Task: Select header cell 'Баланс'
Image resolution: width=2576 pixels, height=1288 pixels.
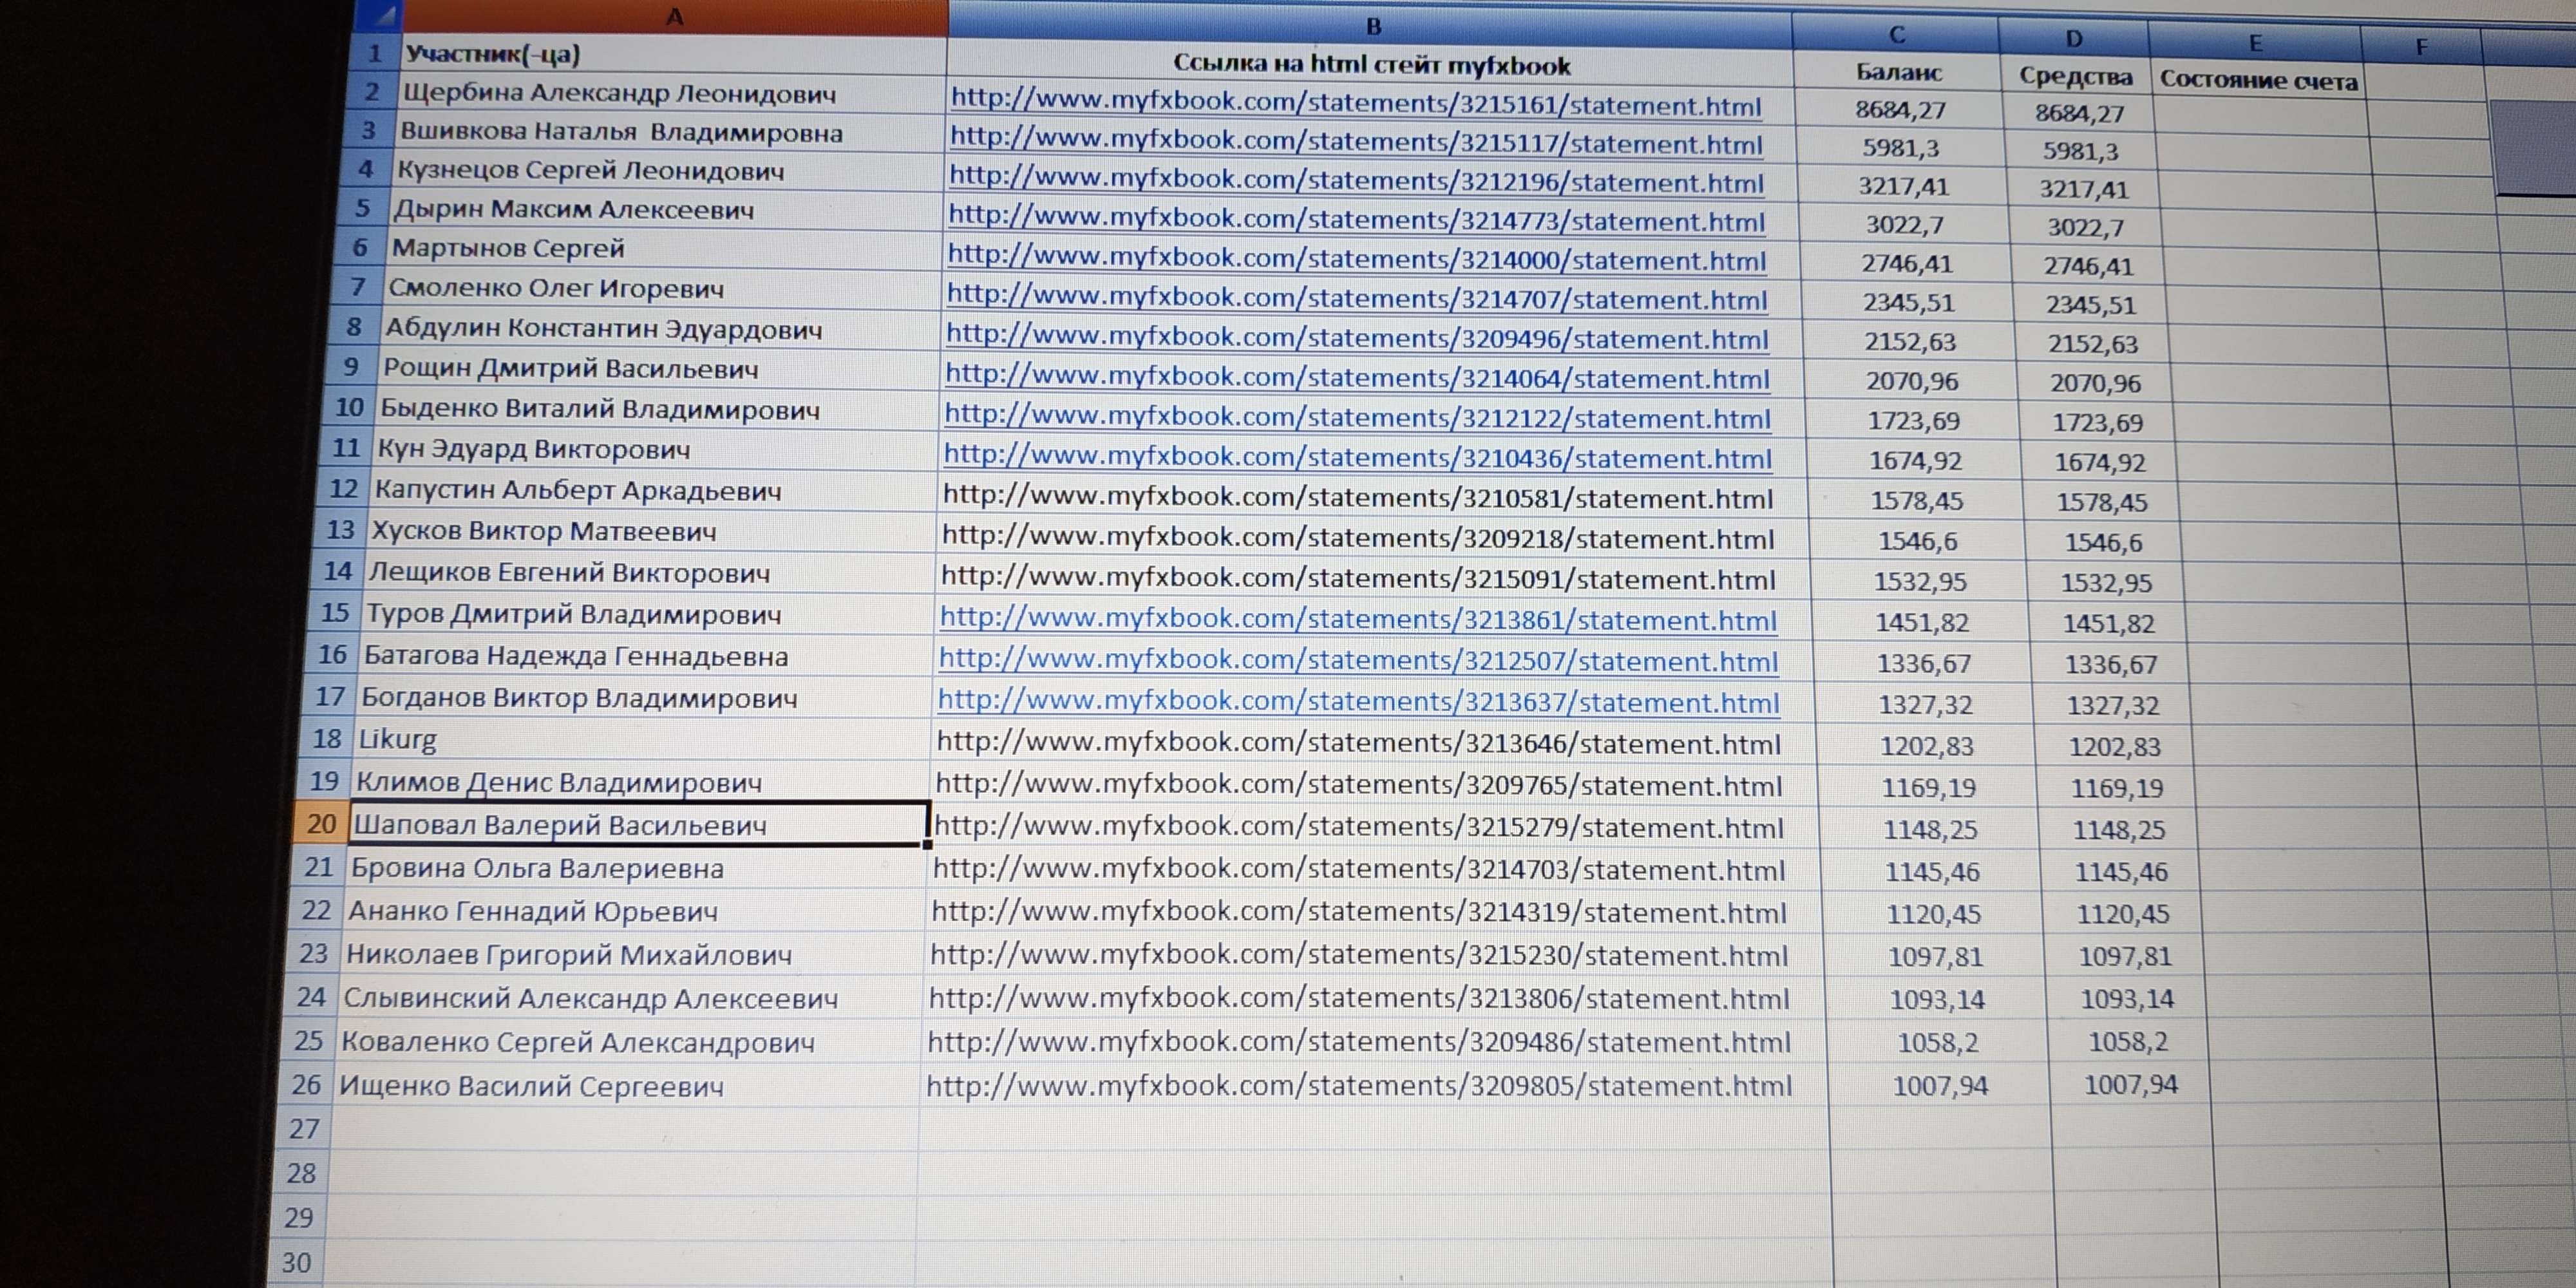Action: [1898, 72]
